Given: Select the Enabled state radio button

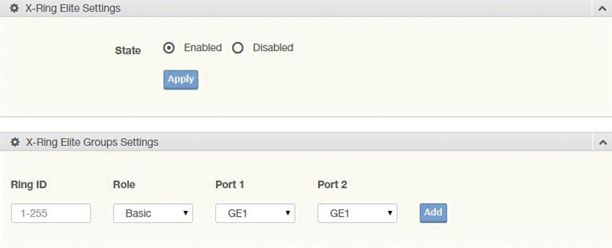Looking at the screenshot, I should click(169, 48).
